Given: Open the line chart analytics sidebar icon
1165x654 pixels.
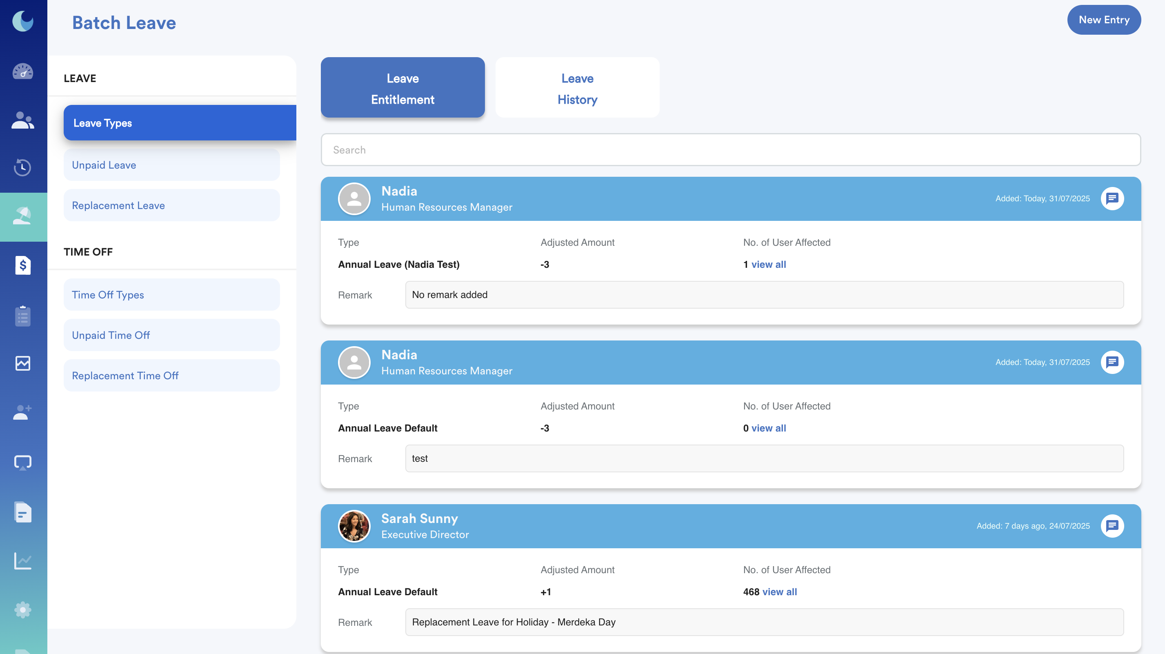Looking at the screenshot, I should [22, 561].
